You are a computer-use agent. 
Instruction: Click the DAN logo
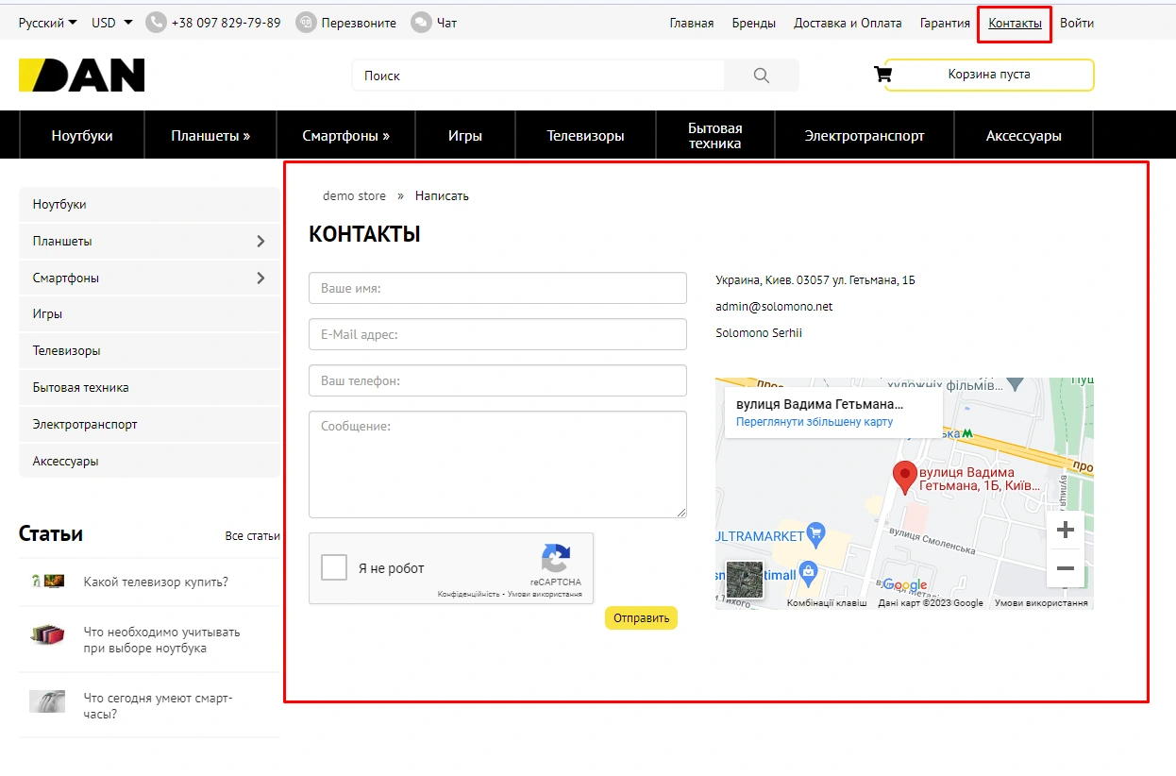(x=82, y=76)
